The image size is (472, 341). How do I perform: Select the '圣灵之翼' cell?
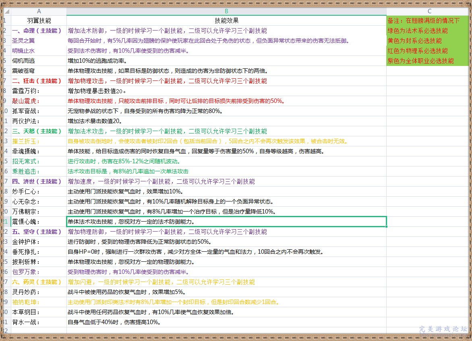[x=39, y=41]
